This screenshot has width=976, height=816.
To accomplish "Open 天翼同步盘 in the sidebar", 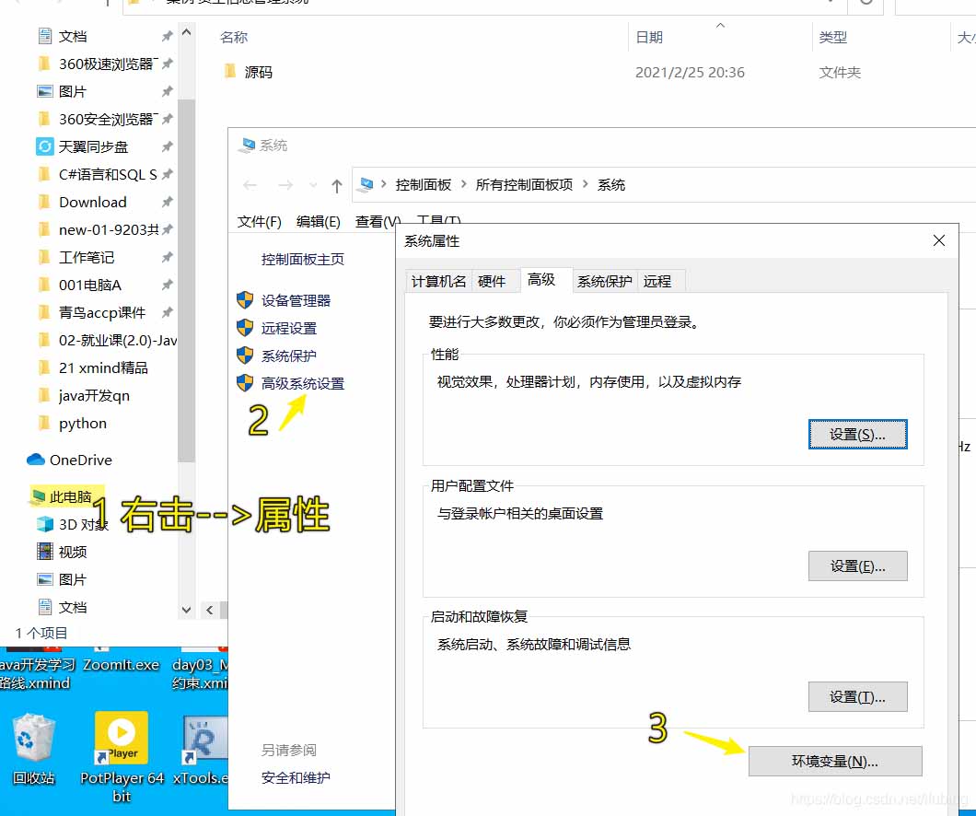I will 82,146.
